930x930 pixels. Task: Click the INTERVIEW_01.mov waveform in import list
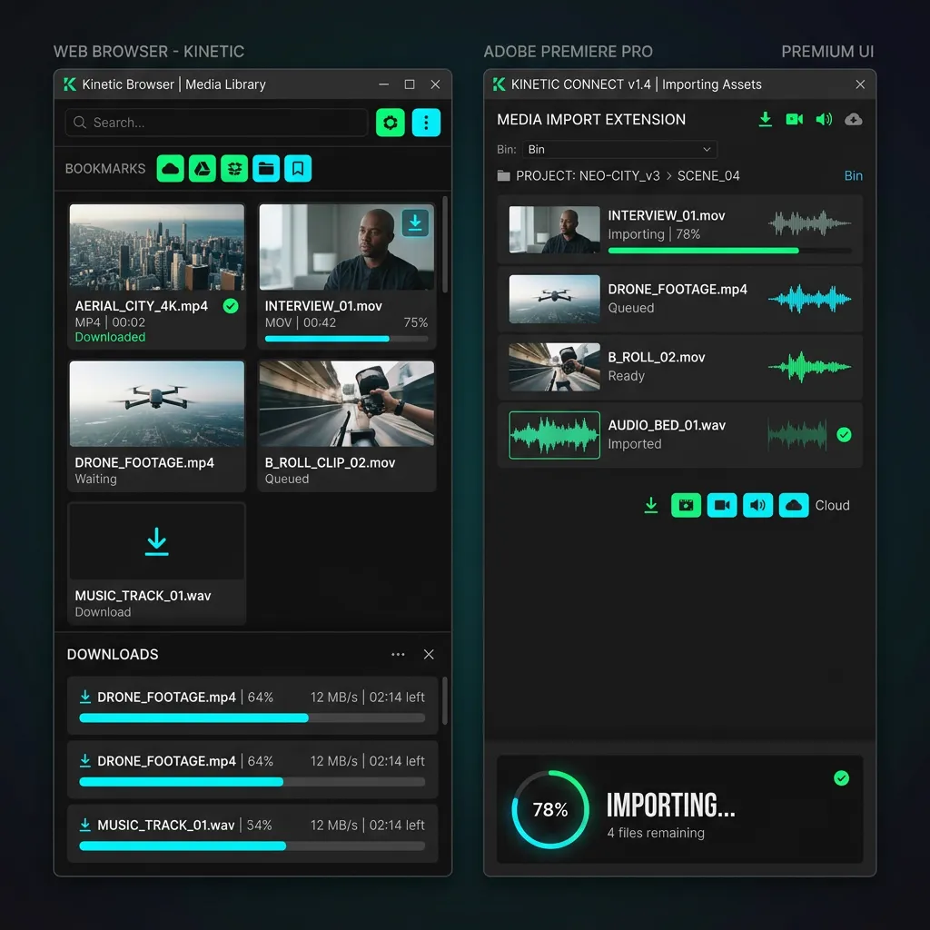pyautogui.click(x=809, y=223)
